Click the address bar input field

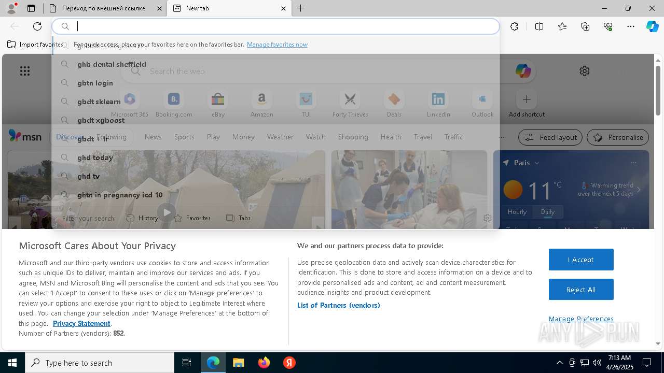pyautogui.click(x=275, y=26)
